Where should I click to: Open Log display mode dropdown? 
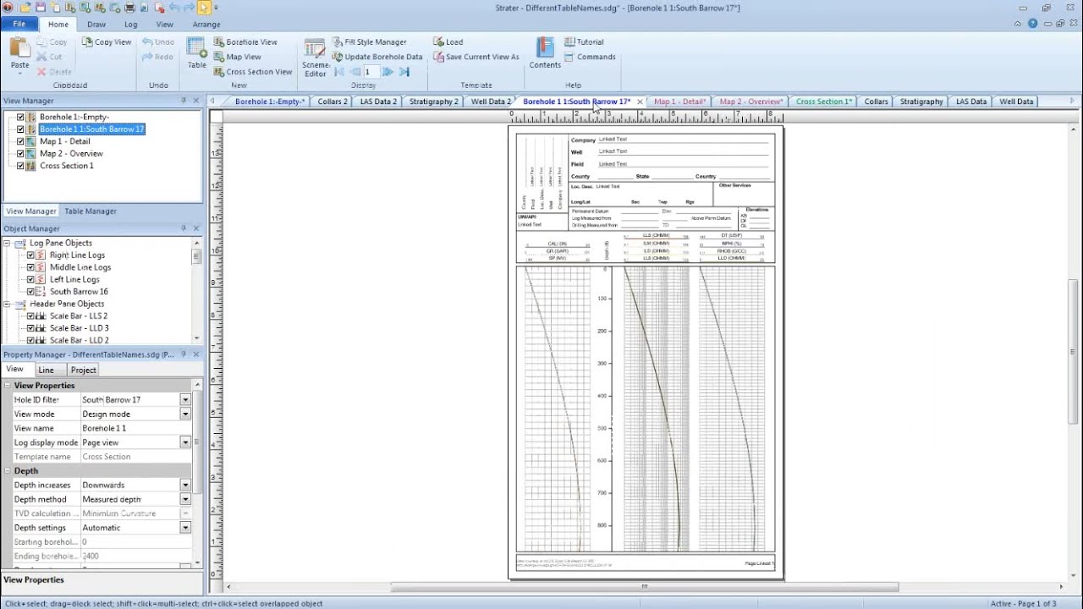coord(185,442)
